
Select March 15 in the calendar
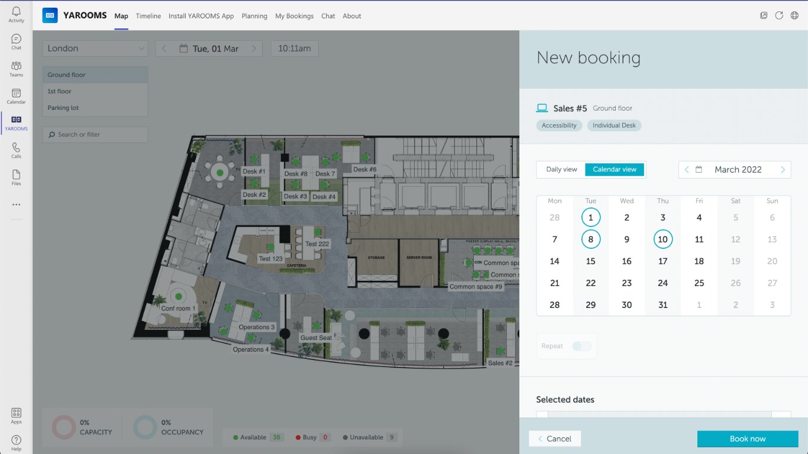[590, 261]
